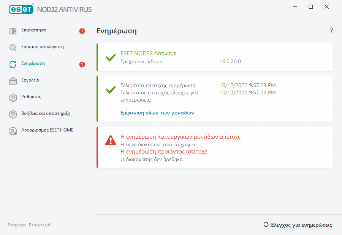Open Λογαριασμός ESET HOME page

(47, 130)
